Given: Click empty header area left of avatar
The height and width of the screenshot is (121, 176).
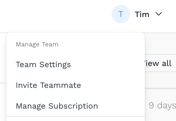Looking at the screenshot, I should point(56,14).
